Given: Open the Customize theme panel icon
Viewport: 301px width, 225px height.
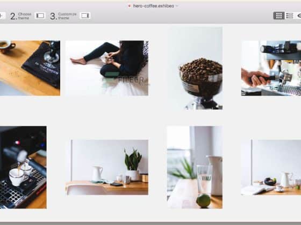Looking at the screenshot, I should (x=85, y=16).
